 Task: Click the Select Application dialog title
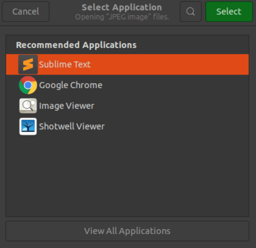pos(122,7)
